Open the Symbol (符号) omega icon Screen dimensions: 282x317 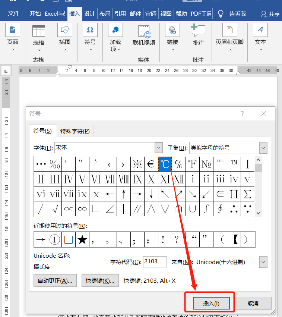point(90,30)
